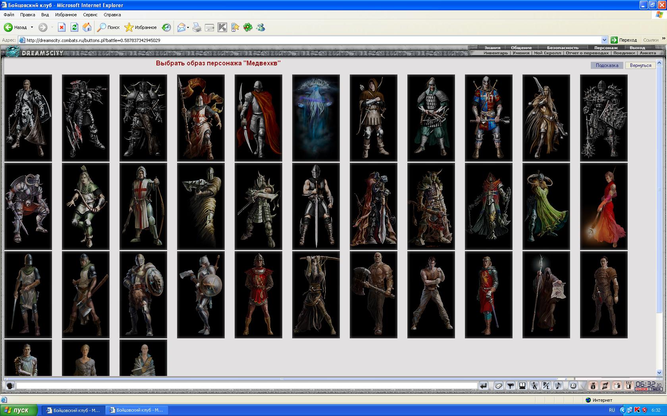
Task: Select the Персонаж game tab
Action: click(x=606, y=48)
